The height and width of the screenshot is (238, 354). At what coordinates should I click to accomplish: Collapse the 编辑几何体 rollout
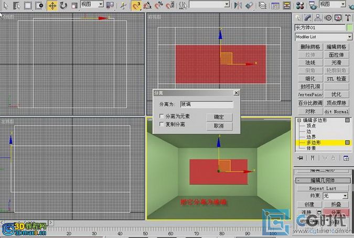(323, 180)
